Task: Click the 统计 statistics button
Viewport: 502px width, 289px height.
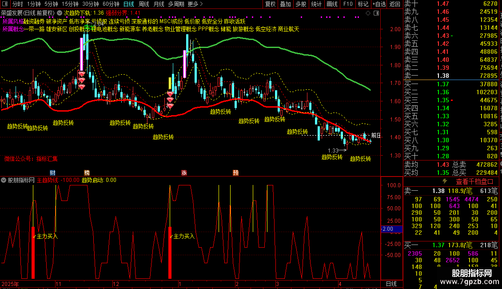Action: (x=316, y=4)
